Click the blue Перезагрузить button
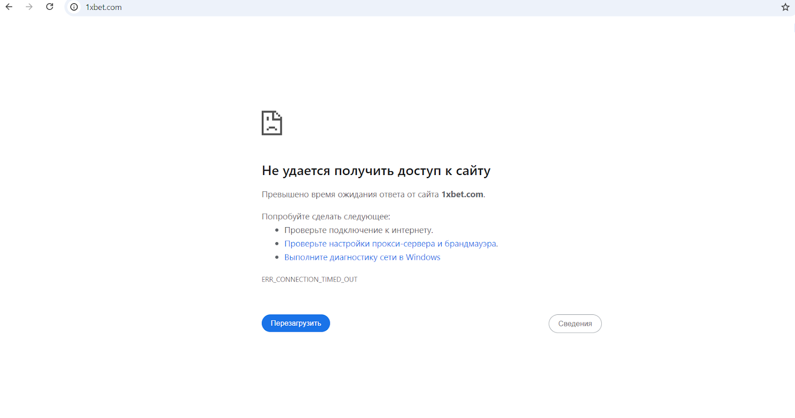Viewport: 795px width, 418px height. click(x=296, y=323)
